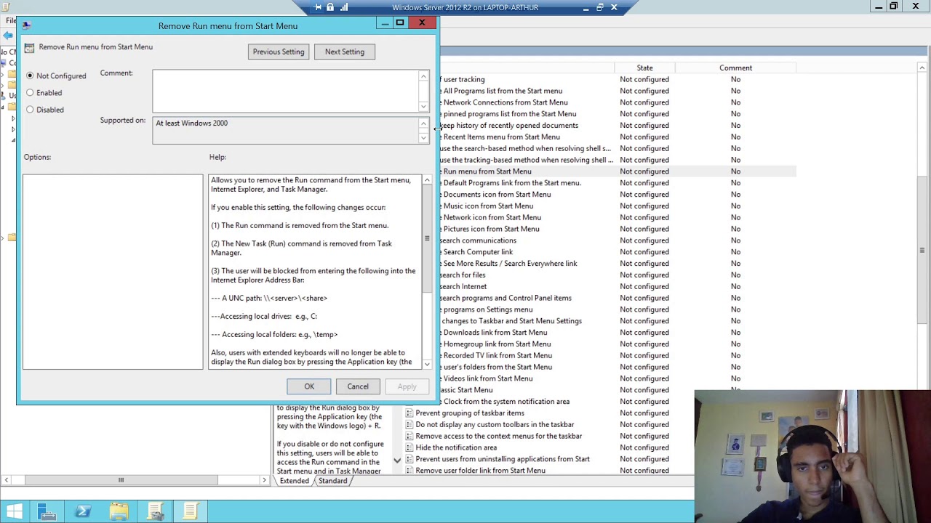The height and width of the screenshot is (523, 931).
Task: Click the down chevron in the description pane
Action: click(x=397, y=461)
